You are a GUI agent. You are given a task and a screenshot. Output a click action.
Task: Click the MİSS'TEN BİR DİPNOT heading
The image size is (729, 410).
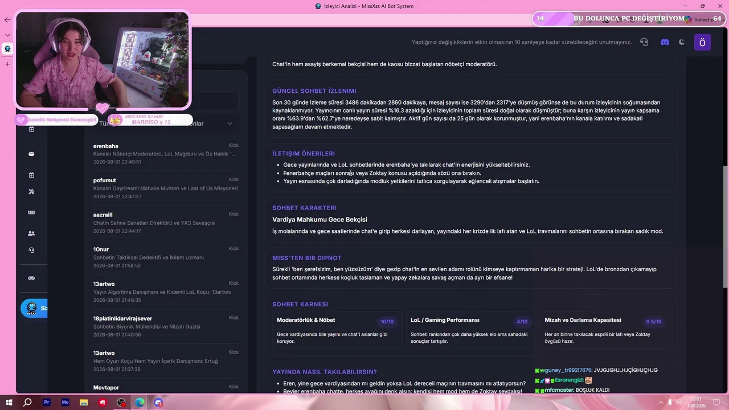coord(307,258)
